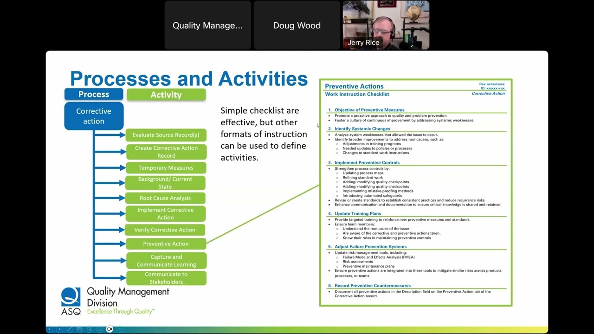Click Refining standard work bullet
Viewport: 594px width, 334px height.
363,177
